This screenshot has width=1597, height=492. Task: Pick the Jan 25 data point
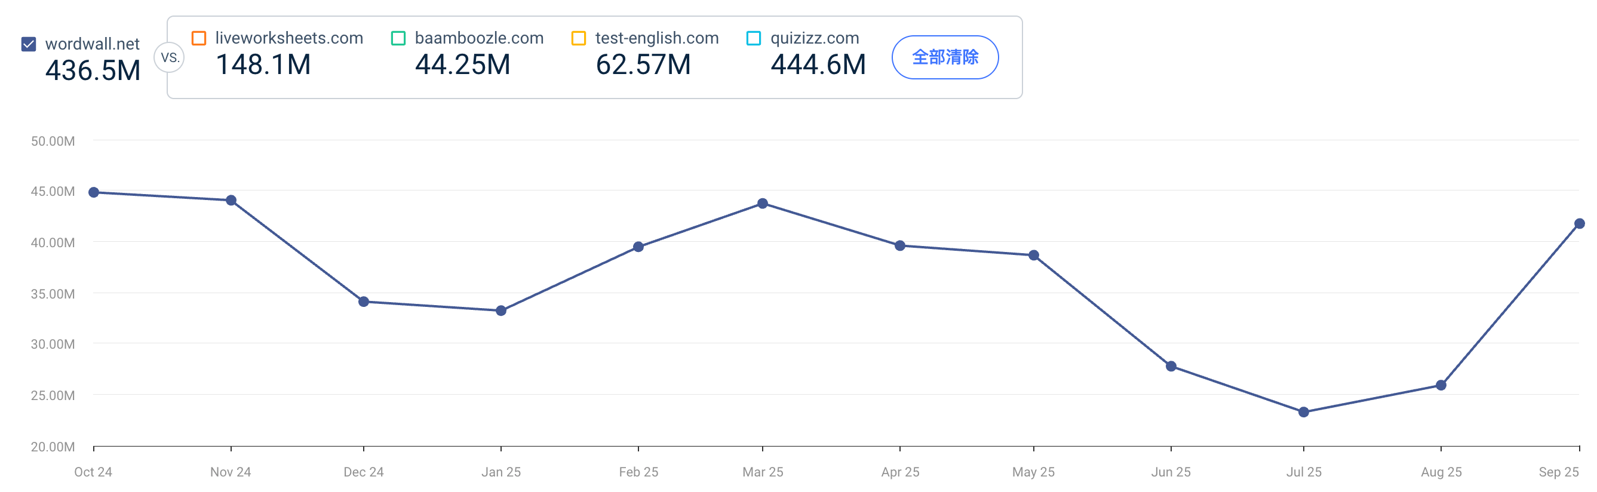(501, 311)
